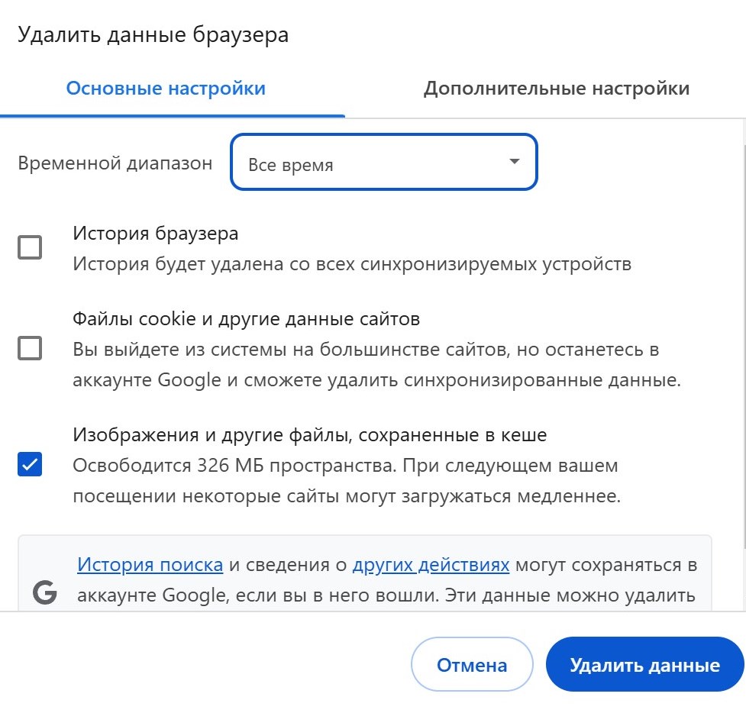746x713 pixels.
Task: Click the dialog title Удалить данные браузера
Action: 153,35
